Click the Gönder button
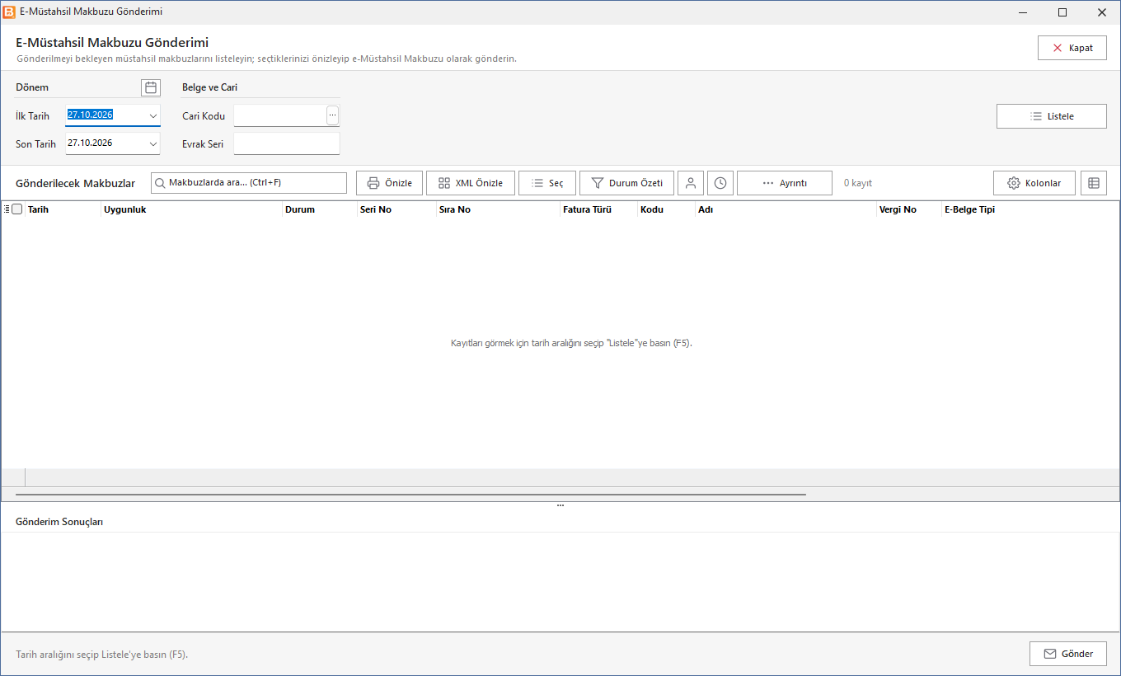The width and height of the screenshot is (1121, 676). click(x=1068, y=654)
